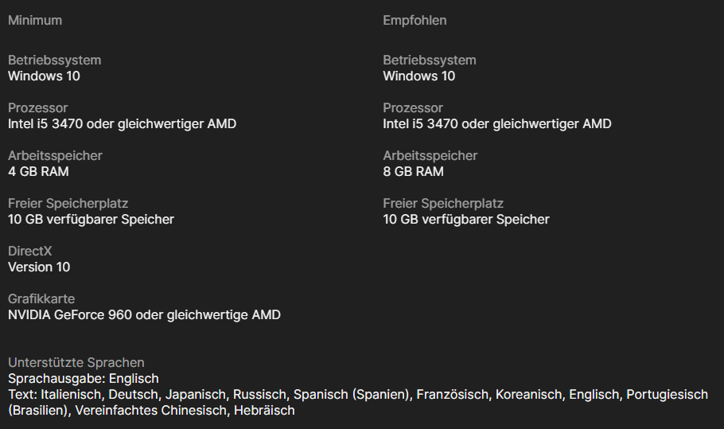Select the Version 10 DirectX value
This screenshot has height=429, width=724.
tap(39, 267)
